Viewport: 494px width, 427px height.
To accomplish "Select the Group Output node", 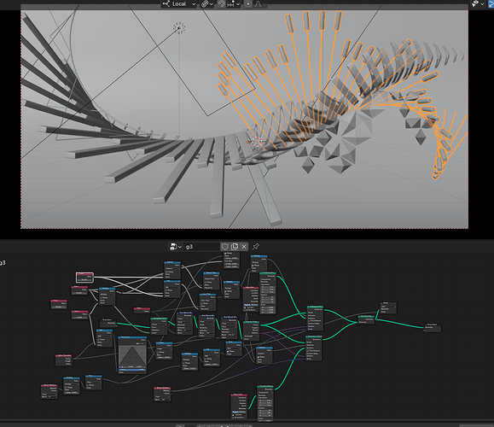I will [433, 327].
